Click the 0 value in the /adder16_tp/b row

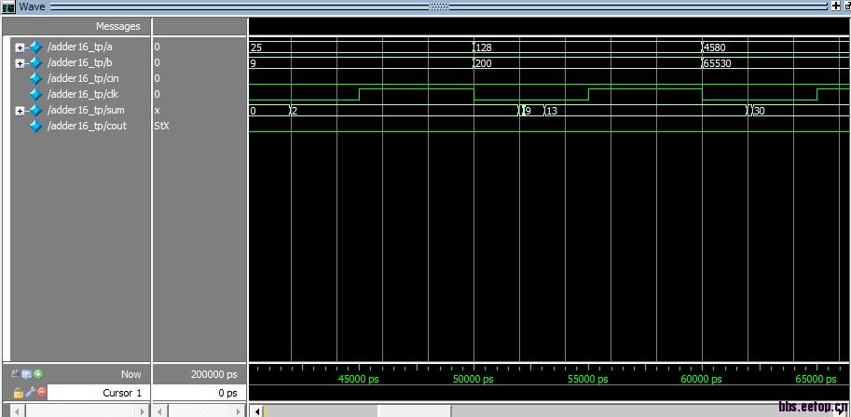click(x=157, y=63)
